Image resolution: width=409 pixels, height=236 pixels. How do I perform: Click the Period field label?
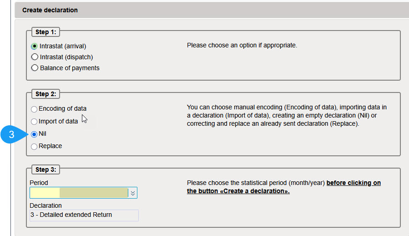click(39, 183)
